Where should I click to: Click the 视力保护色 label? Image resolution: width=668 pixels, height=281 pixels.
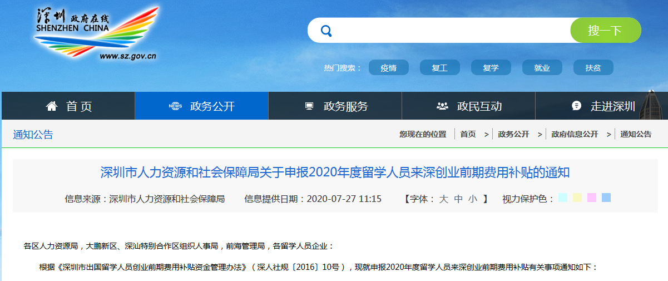pyautogui.click(x=528, y=199)
